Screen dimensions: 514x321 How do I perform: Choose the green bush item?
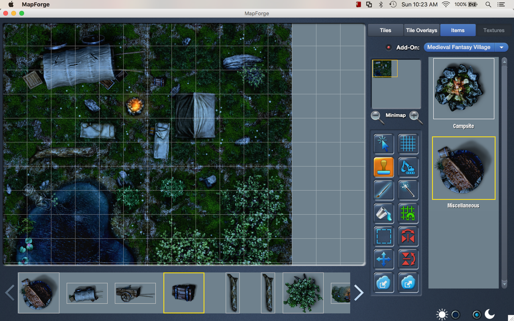[x=303, y=293]
